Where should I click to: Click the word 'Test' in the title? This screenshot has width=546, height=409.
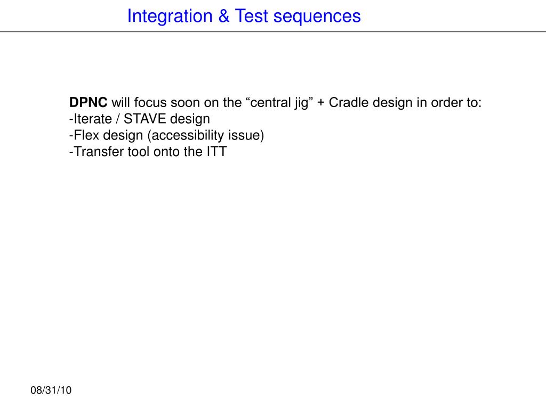252,16
